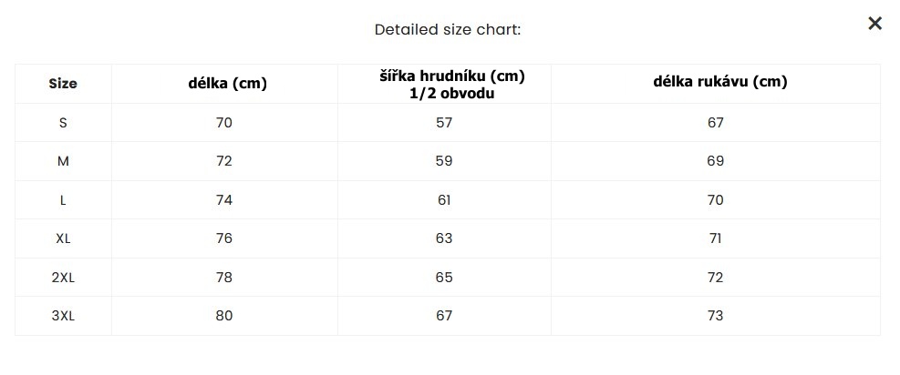Choose the 3XL size row label
Screen dimensions: 900x375
pyautogui.click(x=63, y=316)
